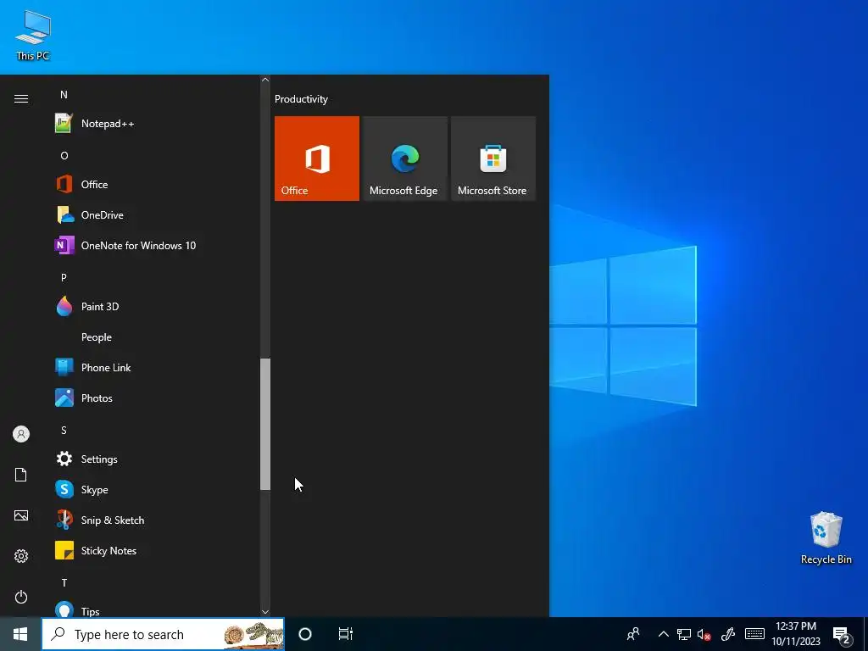Open Notepad++ from the app list

click(155, 124)
